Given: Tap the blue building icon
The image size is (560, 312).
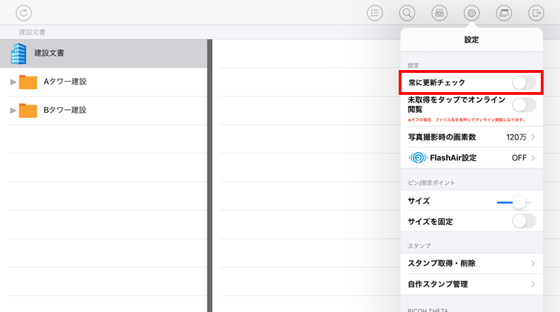Looking at the screenshot, I should coord(19,54).
